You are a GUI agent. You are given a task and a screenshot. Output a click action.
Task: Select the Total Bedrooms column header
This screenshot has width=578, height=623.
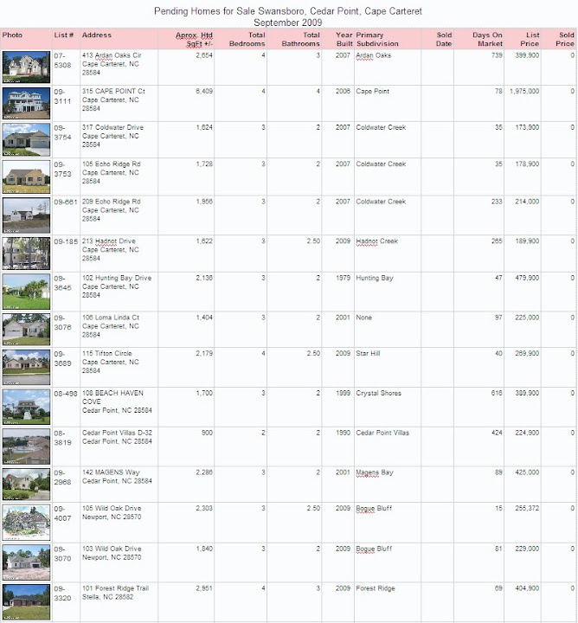point(247,39)
